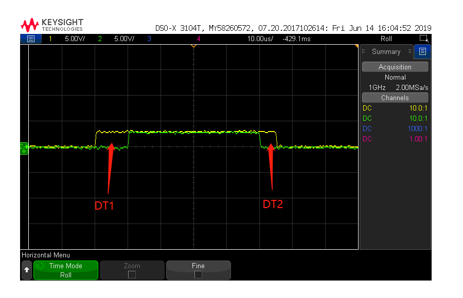Open the Channels section header

tap(395, 98)
